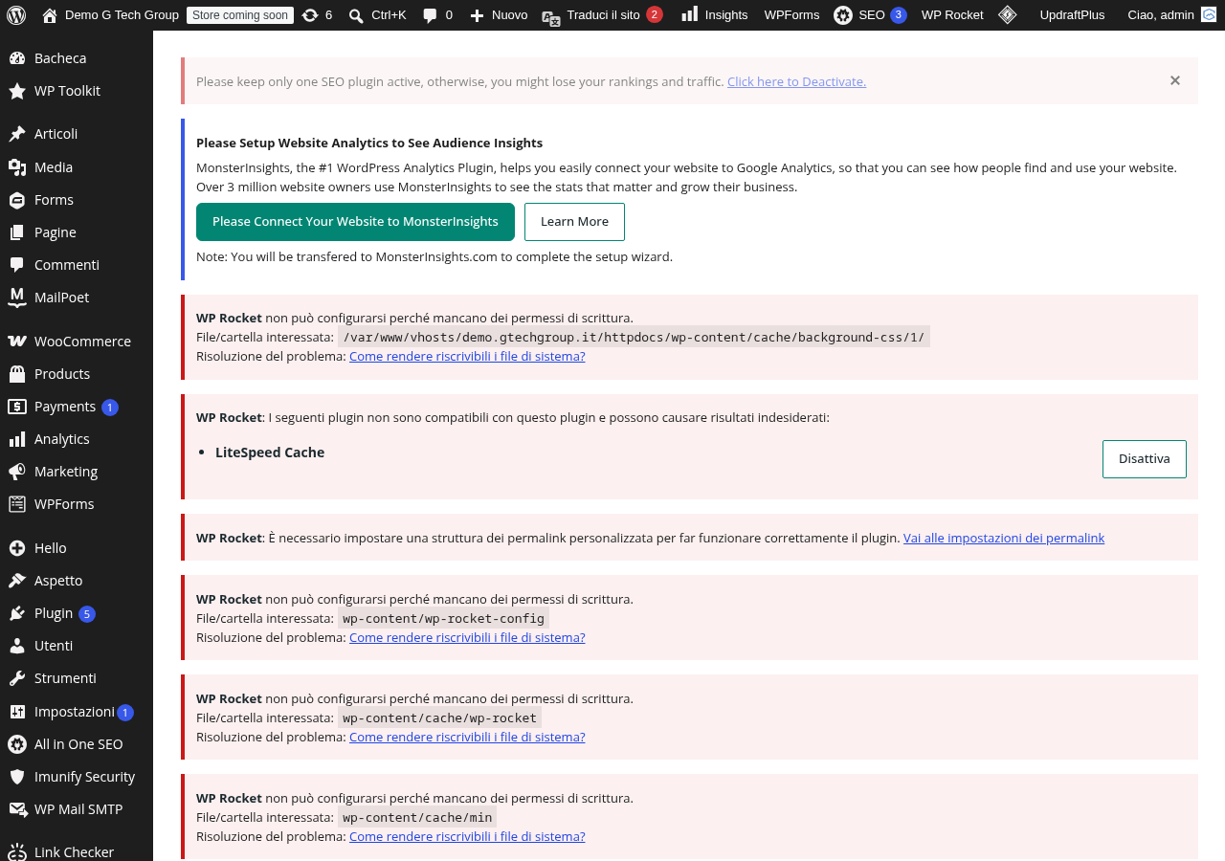Image resolution: width=1225 pixels, height=861 pixels.
Task: Click the comments bubble icon in admin bar
Action: 431,15
